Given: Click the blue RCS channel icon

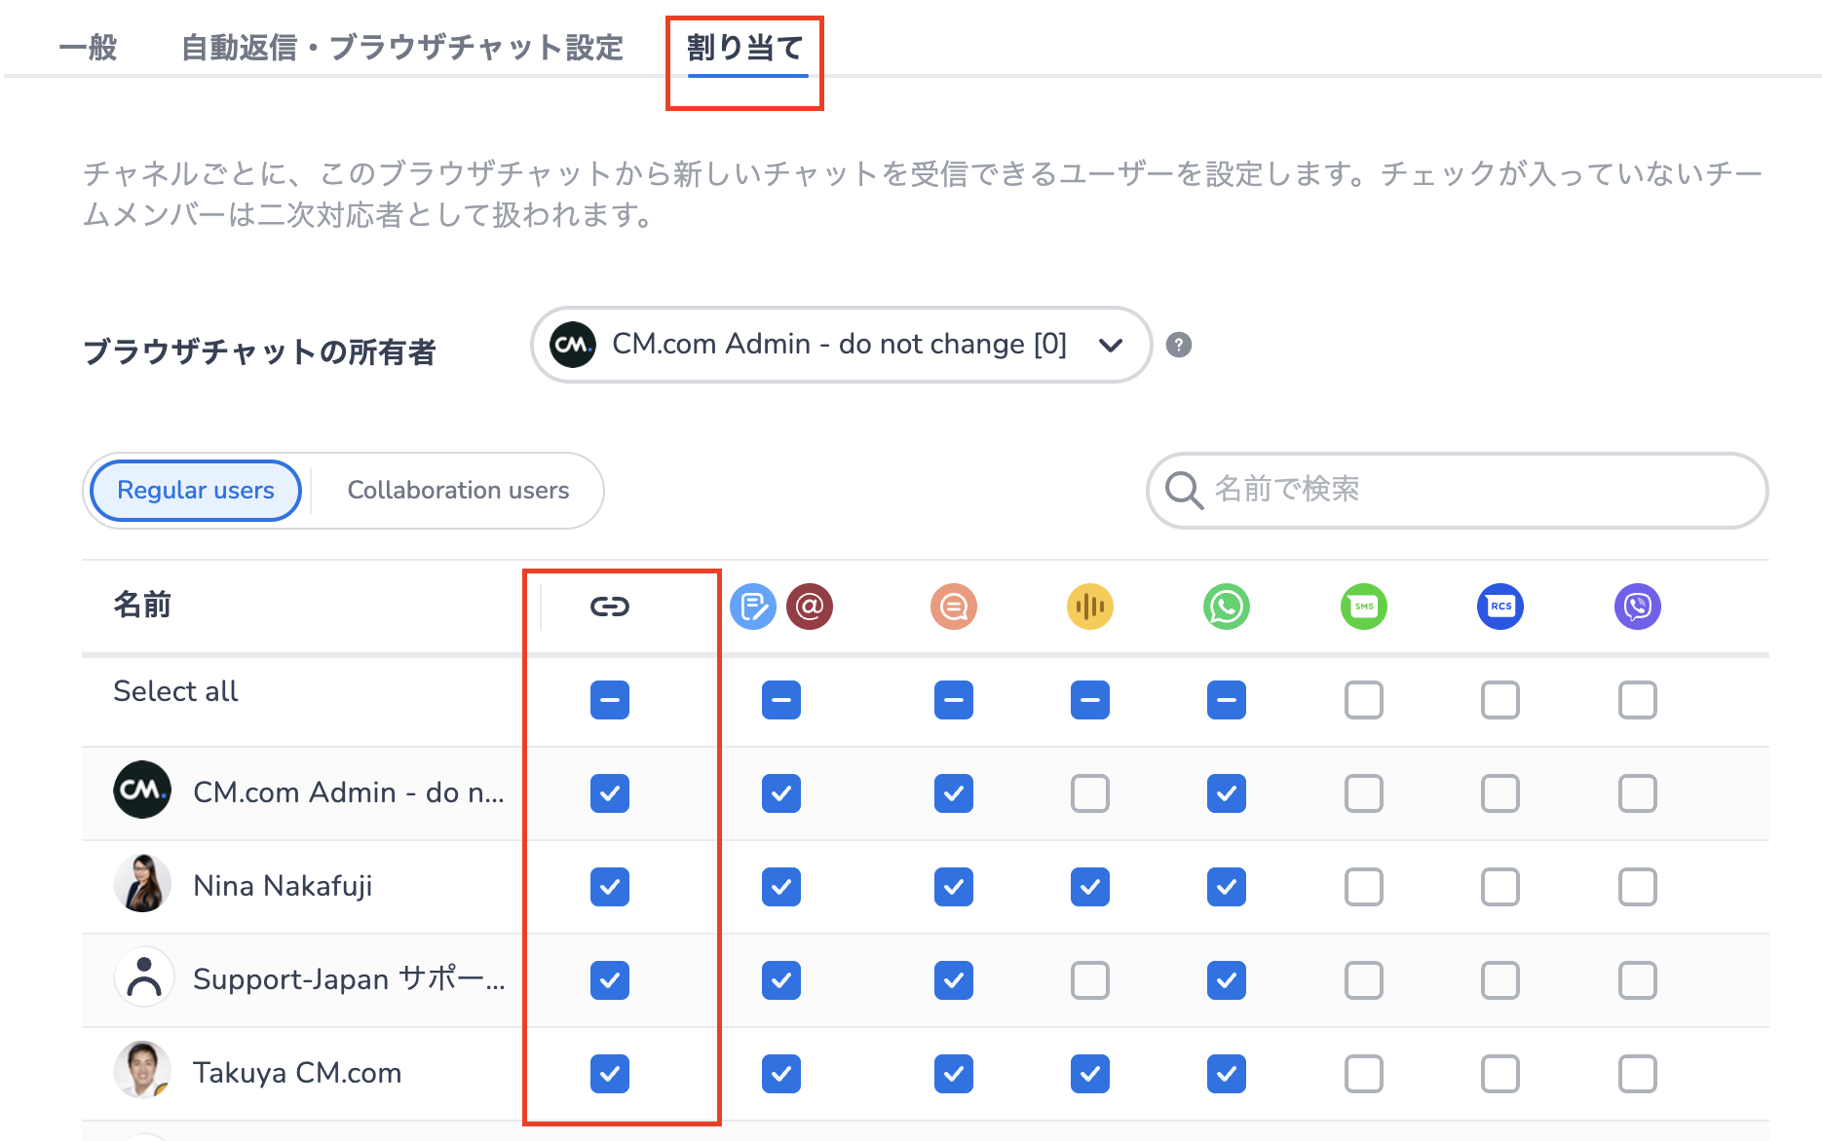Looking at the screenshot, I should [1500, 607].
